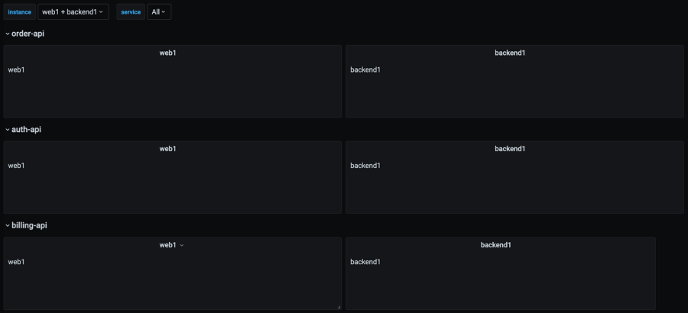Click the order-api row title
Viewport: 688px width, 313px height.
coord(28,34)
